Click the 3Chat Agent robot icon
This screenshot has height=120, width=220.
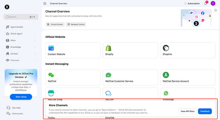[x=7, y=34]
